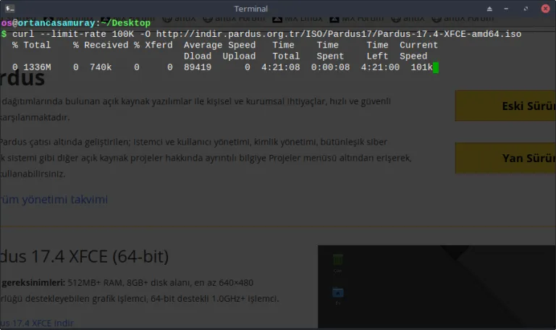Click the 'Yan Sürüm' yellow button in browser
556x330 pixels.
pyautogui.click(x=505, y=158)
